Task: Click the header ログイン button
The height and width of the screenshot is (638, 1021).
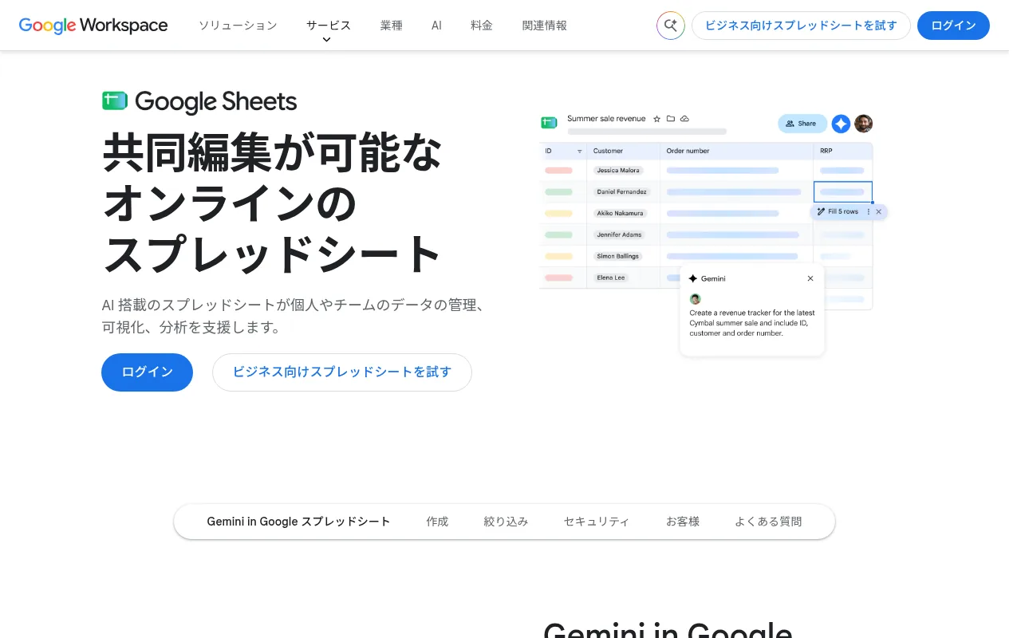Action: 953,26
